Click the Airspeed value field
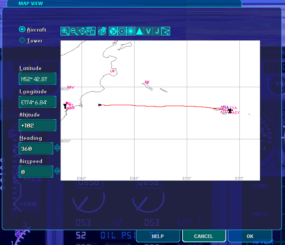The height and width of the screenshot is (245, 285). point(36,171)
